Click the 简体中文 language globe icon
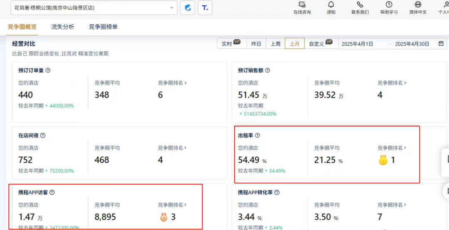Screen dimensions: 449x230 418,5
